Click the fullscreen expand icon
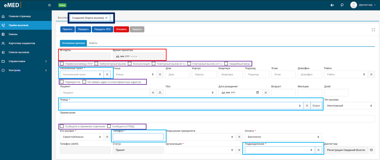The image size is (380, 160). [x=373, y=29]
